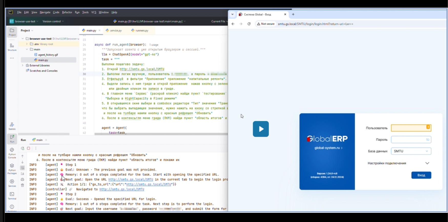Reload the browser page
This screenshot has height=222, width=448.
pyautogui.click(x=249, y=24)
